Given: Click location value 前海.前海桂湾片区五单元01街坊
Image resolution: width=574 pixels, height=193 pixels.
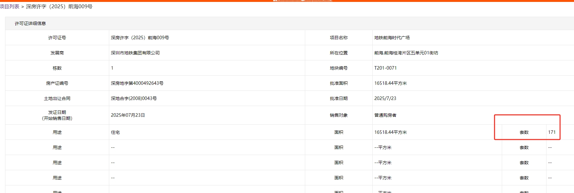Looking at the screenshot, I should [406, 53].
